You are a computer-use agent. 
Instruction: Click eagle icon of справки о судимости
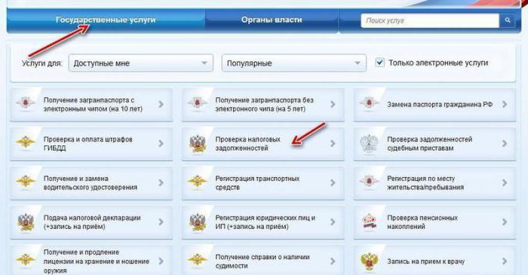198,260
